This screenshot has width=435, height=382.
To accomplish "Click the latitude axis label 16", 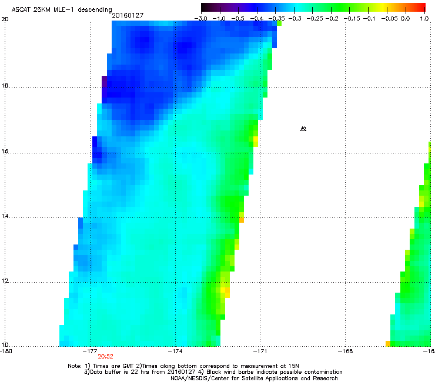I will click(5, 152).
